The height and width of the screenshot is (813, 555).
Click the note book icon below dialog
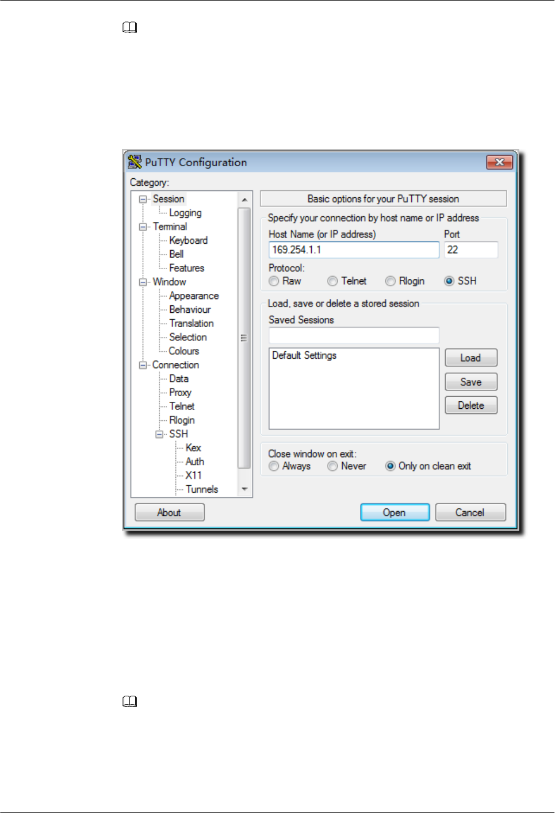(x=130, y=701)
